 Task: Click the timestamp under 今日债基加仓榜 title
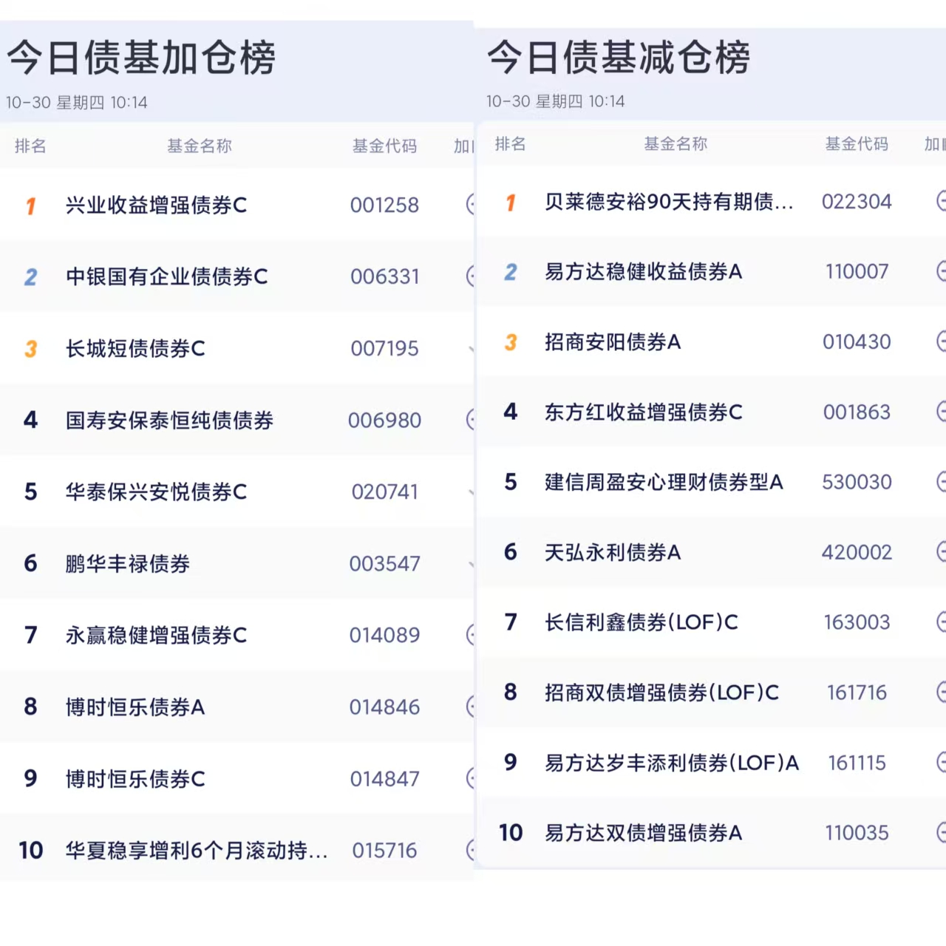tap(77, 103)
